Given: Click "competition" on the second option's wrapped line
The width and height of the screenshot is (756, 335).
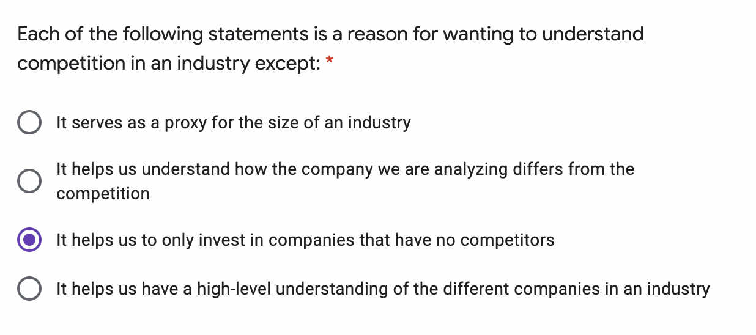Looking at the screenshot, I should click(103, 194).
